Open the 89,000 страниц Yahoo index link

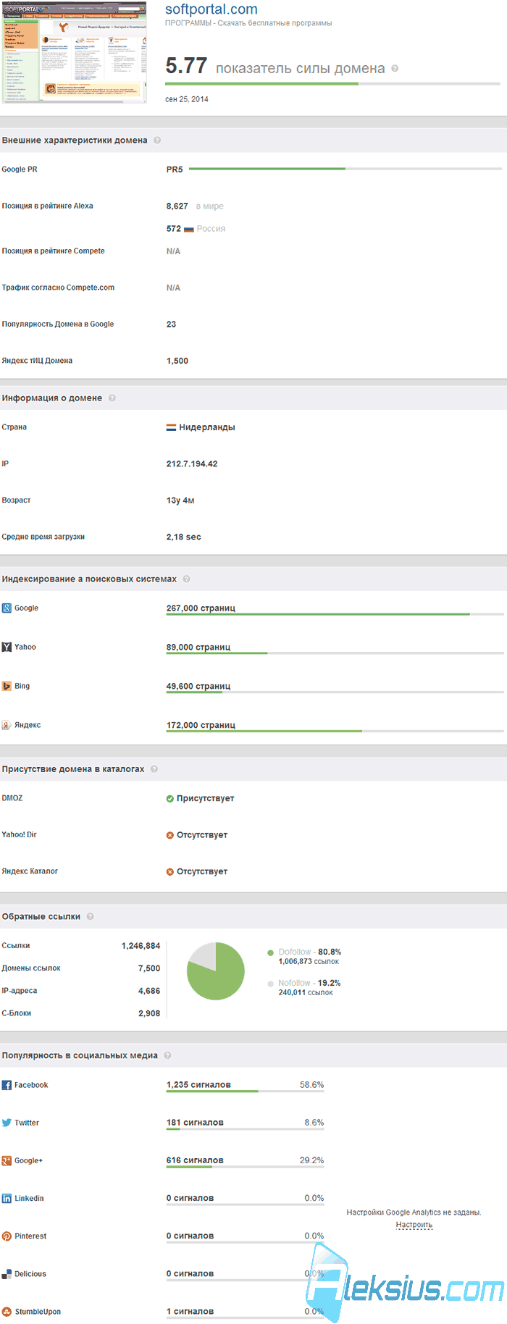pos(198,648)
